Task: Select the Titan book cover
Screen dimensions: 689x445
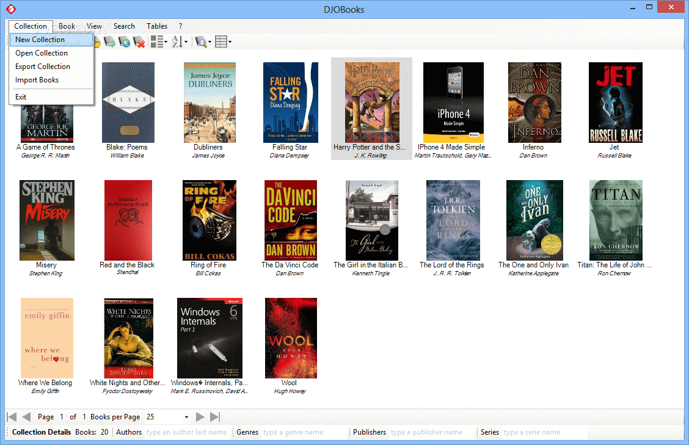Action: coord(616,220)
